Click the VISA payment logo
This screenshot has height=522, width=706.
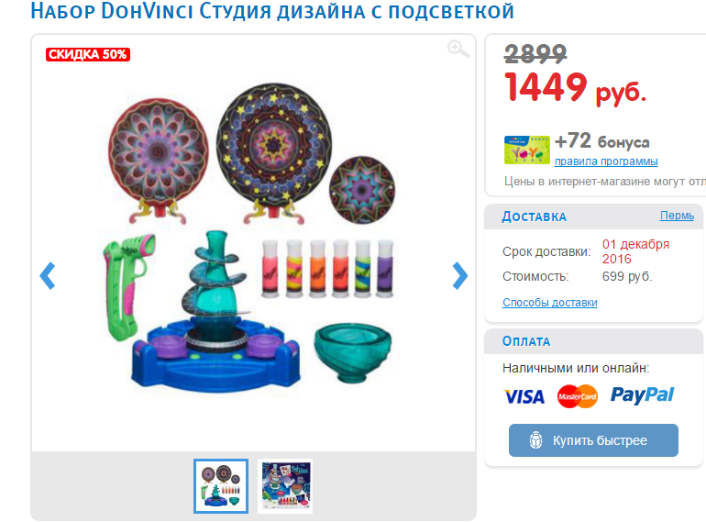pyautogui.click(x=524, y=397)
